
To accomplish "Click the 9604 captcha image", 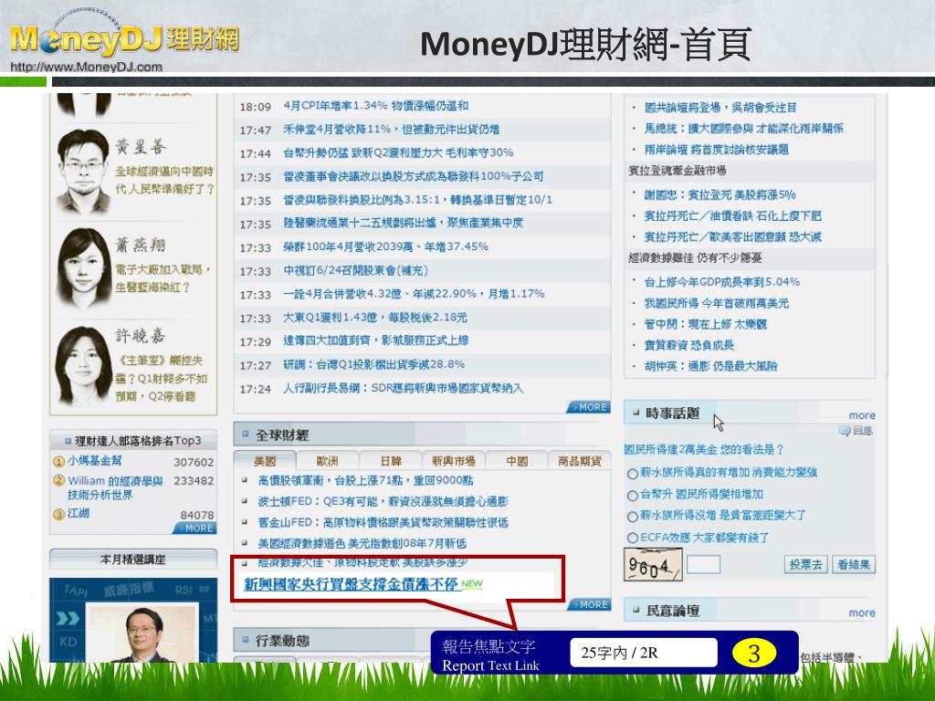I will pyautogui.click(x=652, y=564).
